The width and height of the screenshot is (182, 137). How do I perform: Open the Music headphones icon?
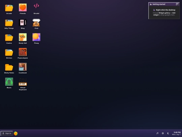point(9,82)
